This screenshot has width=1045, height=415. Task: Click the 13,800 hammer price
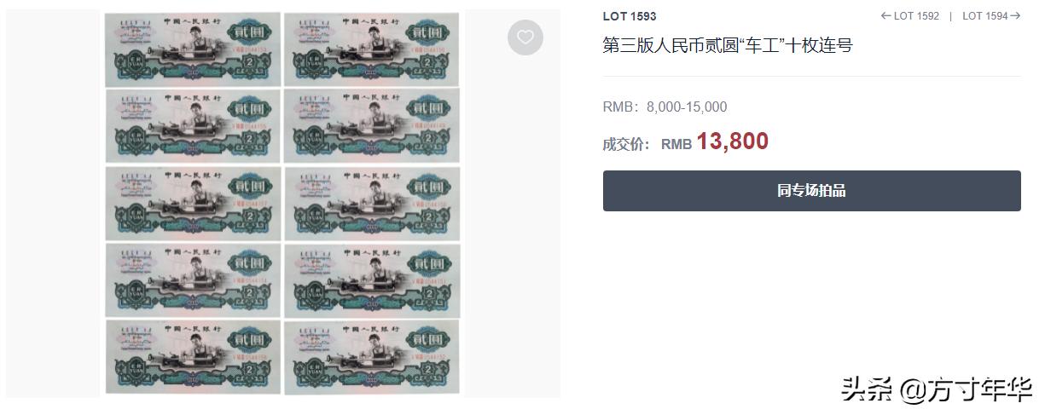click(732, 141)
